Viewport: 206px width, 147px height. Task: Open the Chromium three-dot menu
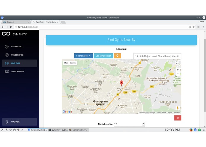[x=203, y=27]
